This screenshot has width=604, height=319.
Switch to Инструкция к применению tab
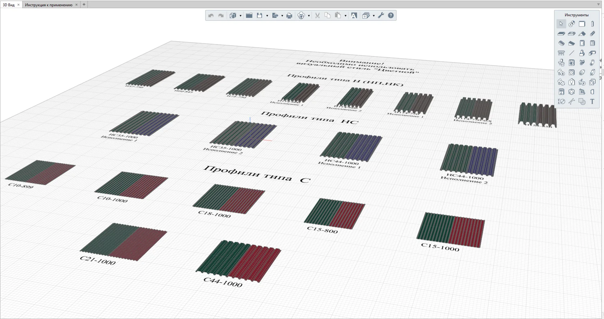click(x=49, y=5)
